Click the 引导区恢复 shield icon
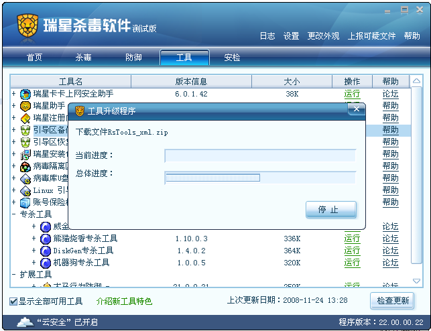The height and width of the screenshot is (331, 431). (x=25, y=143)
